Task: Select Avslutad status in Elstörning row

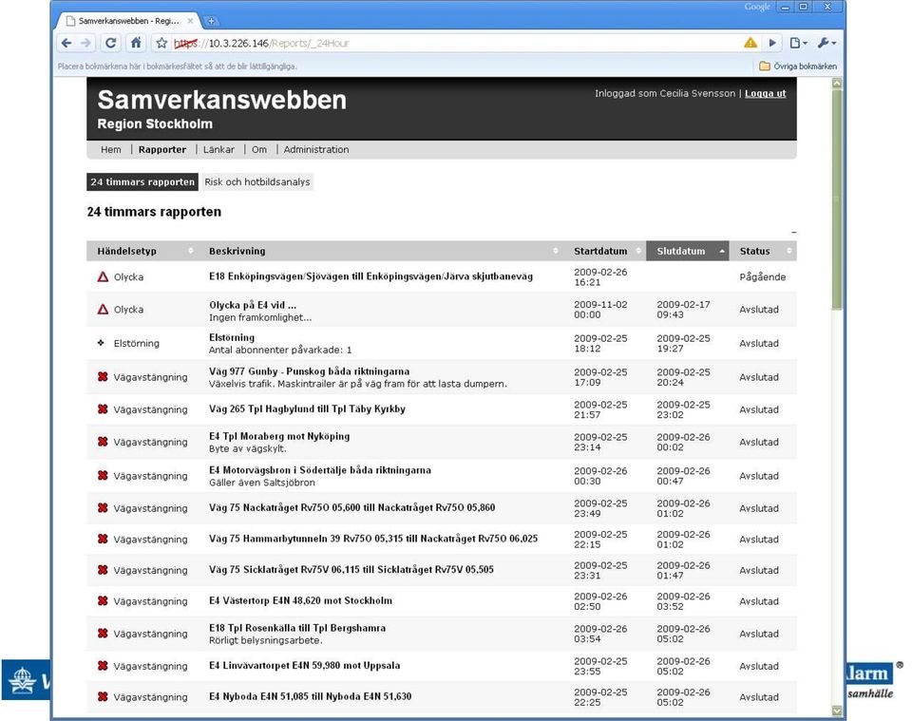Action: (x=759, y=343)
